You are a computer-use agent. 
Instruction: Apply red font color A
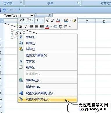pos(47,27)
